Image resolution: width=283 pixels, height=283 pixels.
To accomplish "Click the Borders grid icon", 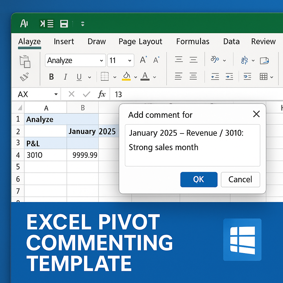I will 105,76.
